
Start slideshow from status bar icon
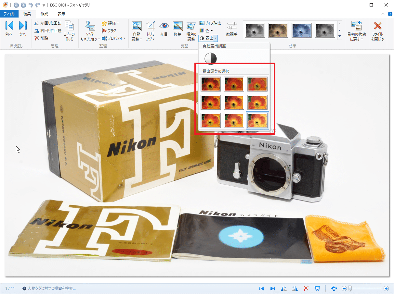click(x=317, y=288)
